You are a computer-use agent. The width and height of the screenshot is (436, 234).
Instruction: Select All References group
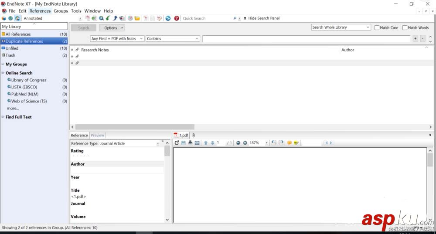click(x=34, y=34)
